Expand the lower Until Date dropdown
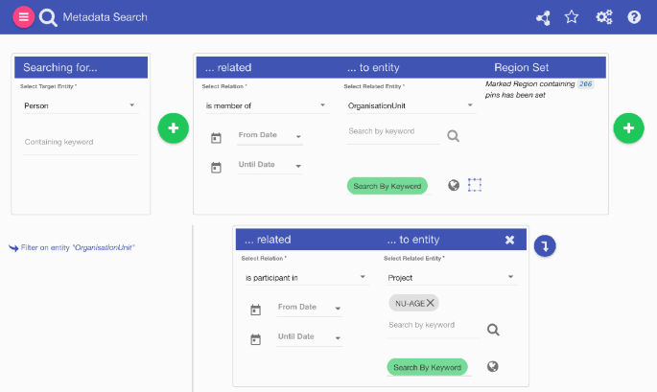The image size is (657, 392). tap(309, 336)
